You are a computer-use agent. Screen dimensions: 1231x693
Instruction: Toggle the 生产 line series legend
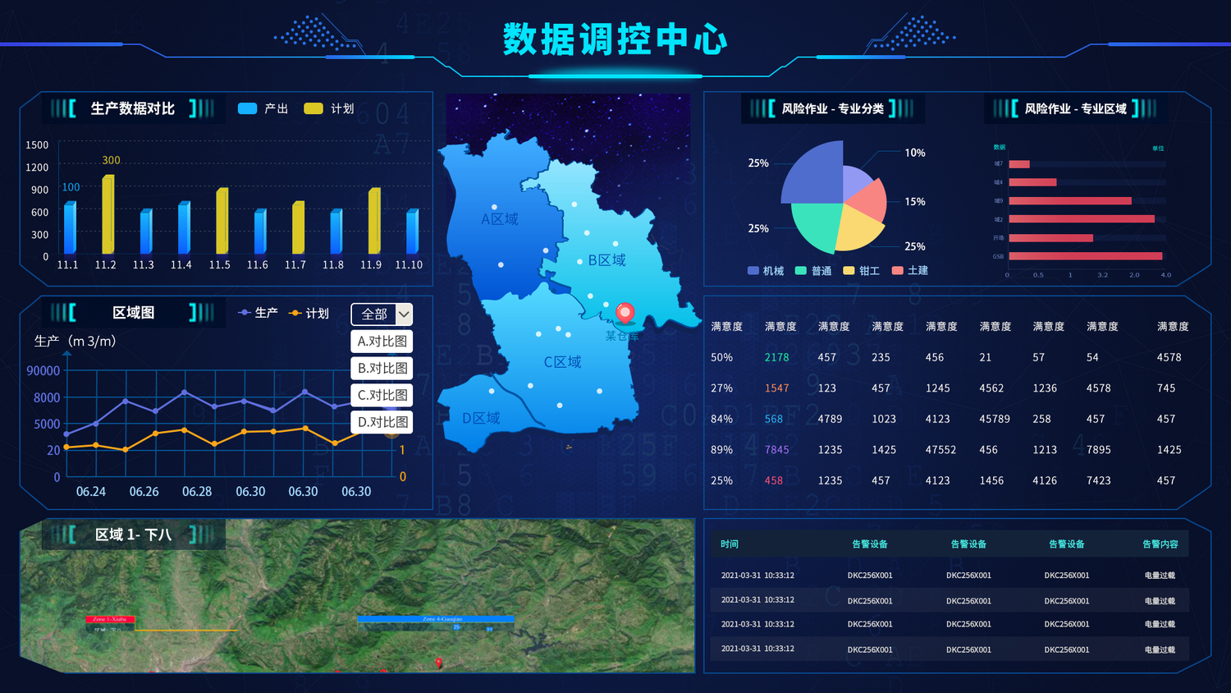tap(257, 313)
